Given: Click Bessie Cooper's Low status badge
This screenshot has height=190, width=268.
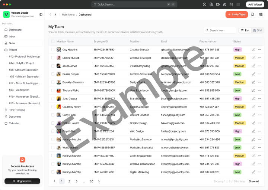Looking at the screenshot, I should (237, 74).
